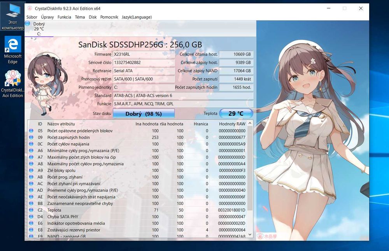Click status orb of attribute A9
The image size is (389, 251).
point(31,170)
